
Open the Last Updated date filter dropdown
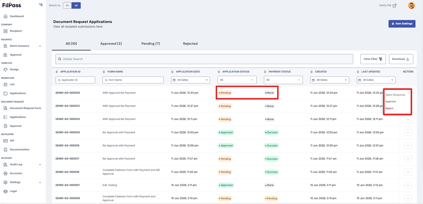pos(376,80)
